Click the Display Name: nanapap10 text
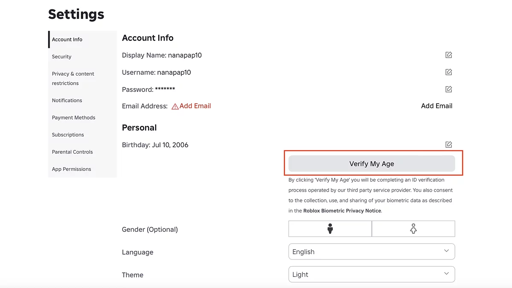Screen dimensions: 512x288 click(x=162, y=55)
